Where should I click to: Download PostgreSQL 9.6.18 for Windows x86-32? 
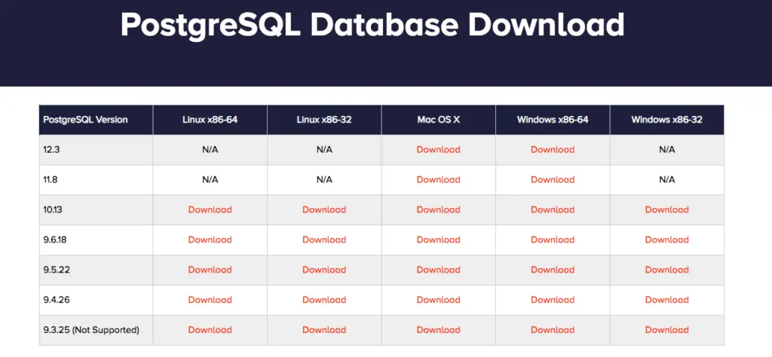pos(666,240)
